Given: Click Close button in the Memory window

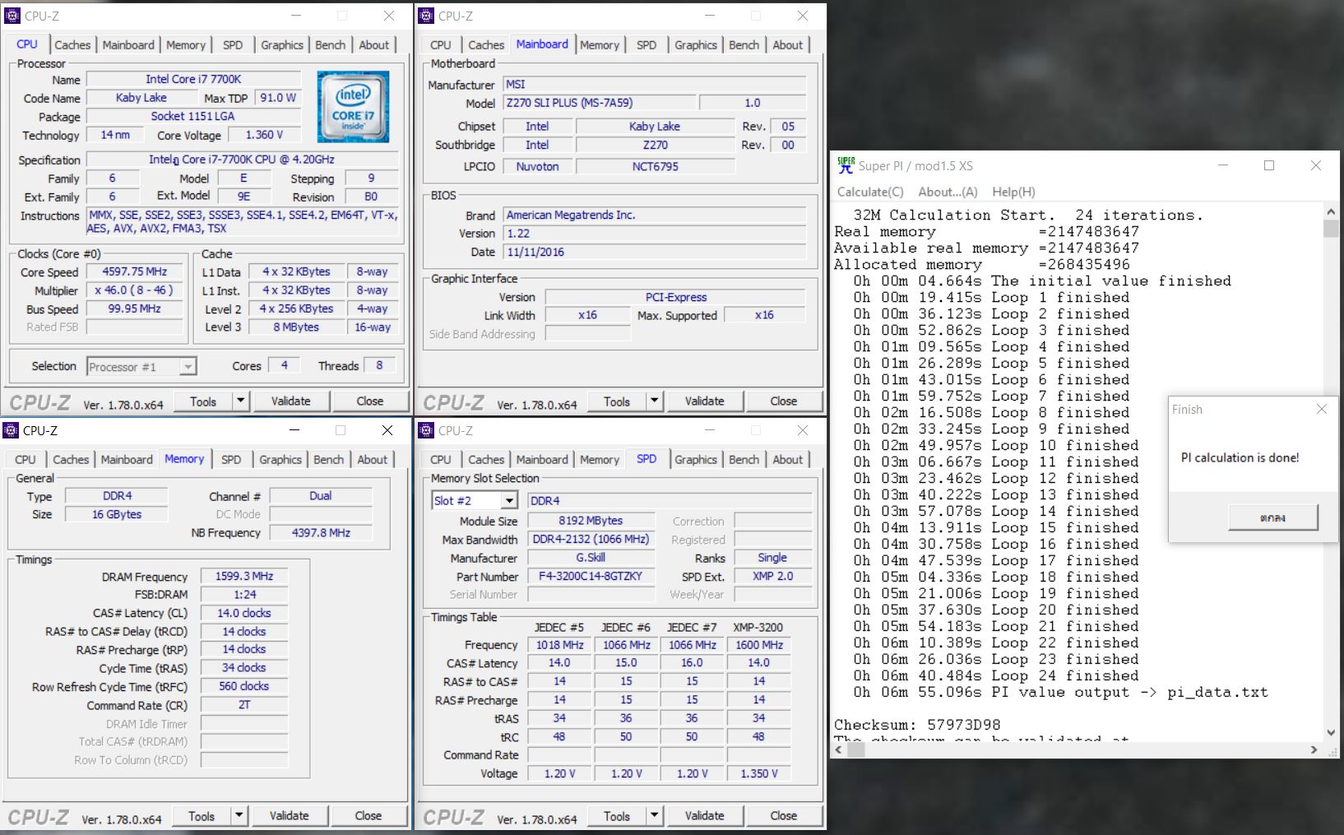Looking at the screenshot, I should pyautogui.click(x=368, y=816).
